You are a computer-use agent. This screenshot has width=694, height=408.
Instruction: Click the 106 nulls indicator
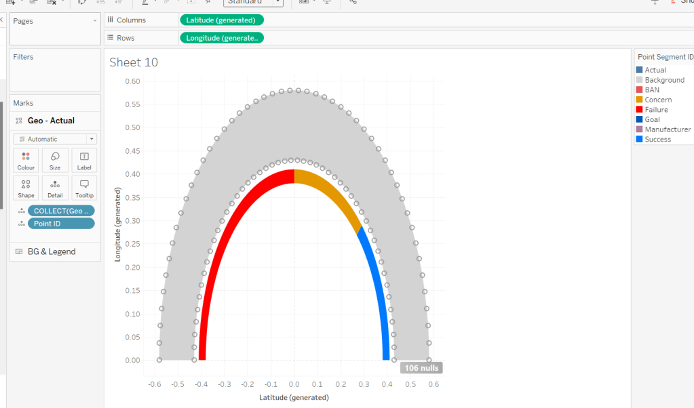[421, 368]
